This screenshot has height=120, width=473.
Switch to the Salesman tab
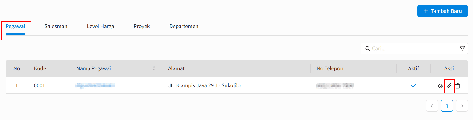pyautogui.click(x=56, y=26)
